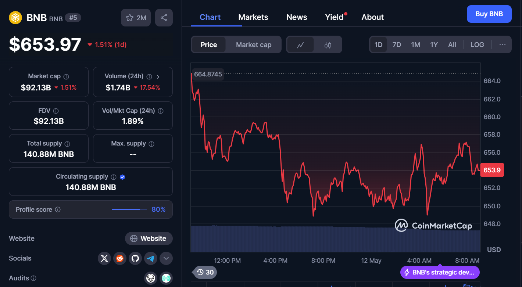Viewport: 522px width, 287px height.
Task: Click the BNB coin logo icon
Action: pyautogui.click(x=15, y=18)
